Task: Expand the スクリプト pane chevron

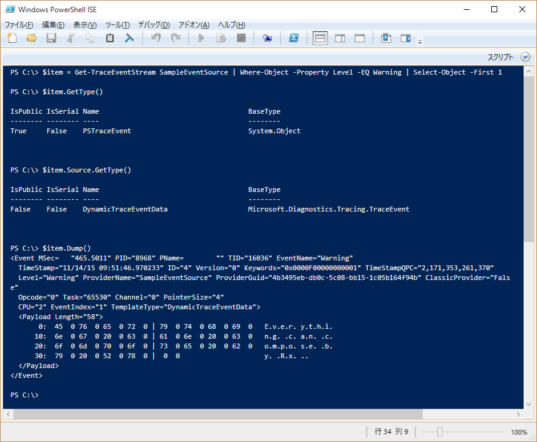Action: click(x=525, y=57)
